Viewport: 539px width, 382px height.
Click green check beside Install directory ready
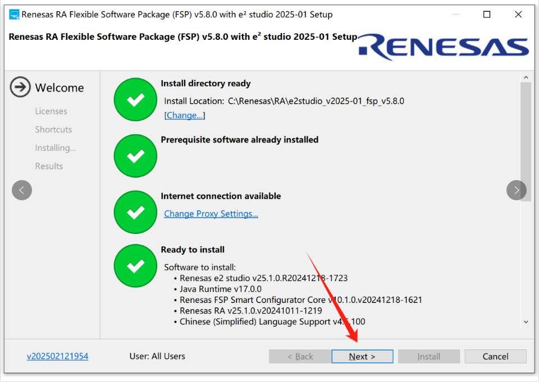point(135,100)
